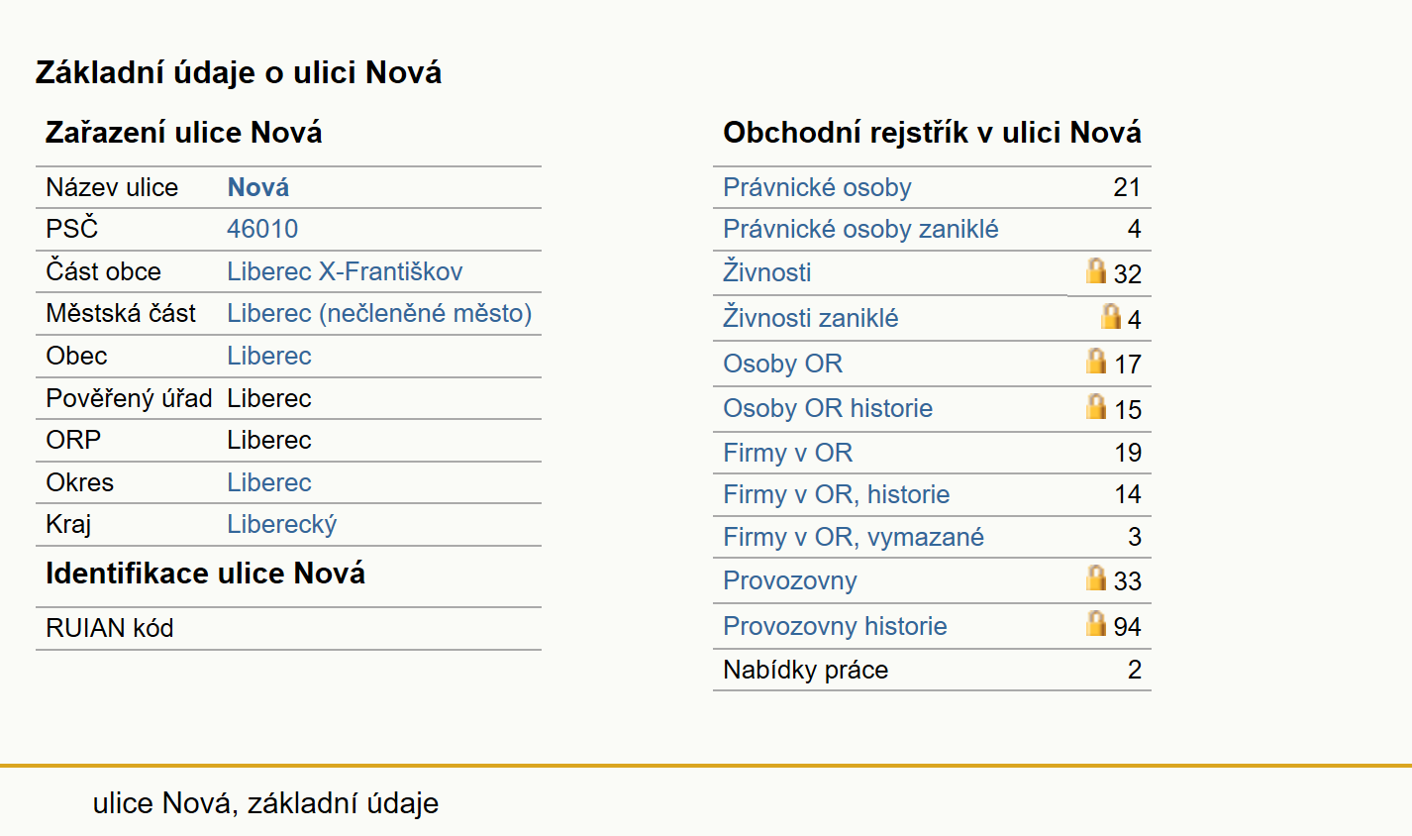Open Právnické osoby zaniklé link

tap(860, 229)
